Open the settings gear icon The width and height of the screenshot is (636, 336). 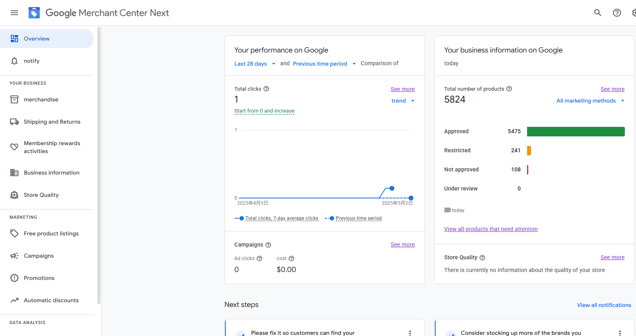[x=634, y=13]
